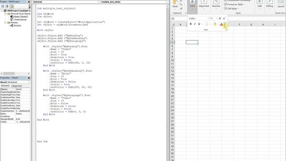Select ThisWorkbook in project tree

click(x=20, y=20)
